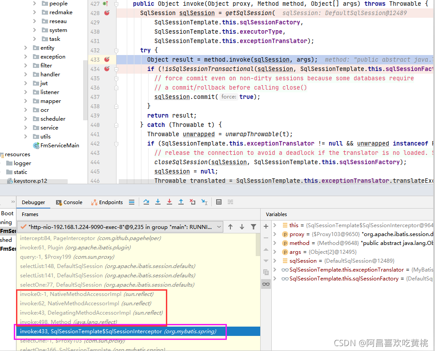The image size is (435, 351).
Task: Open the Evaluate Expression calculator icon
Action: [219, 202]
